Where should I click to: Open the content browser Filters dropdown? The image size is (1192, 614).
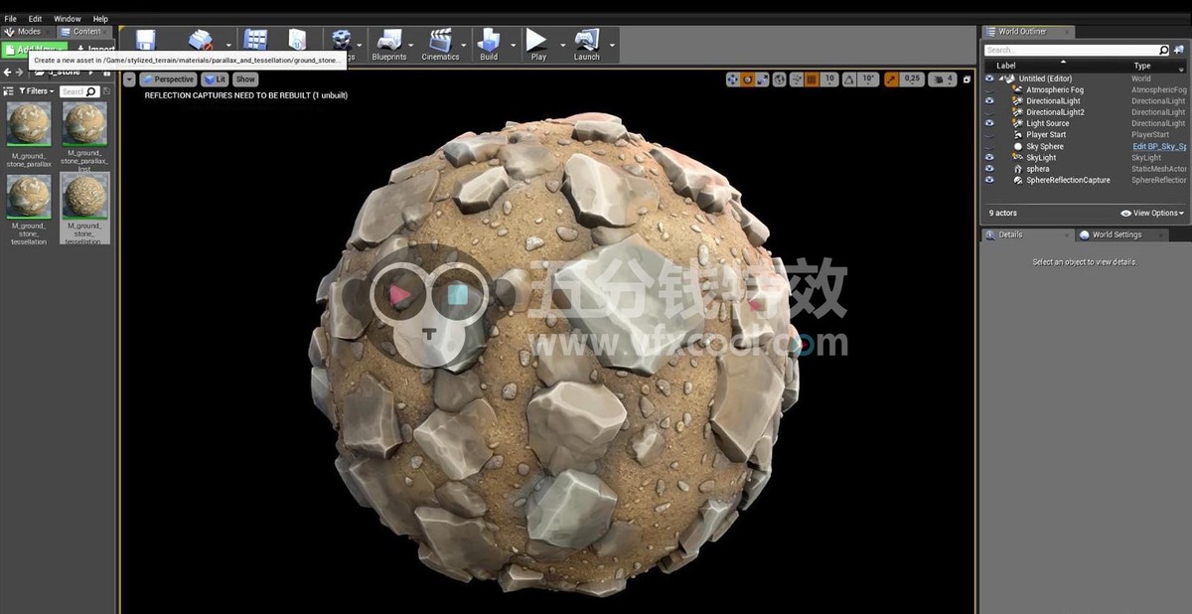(x=37, y=91)
